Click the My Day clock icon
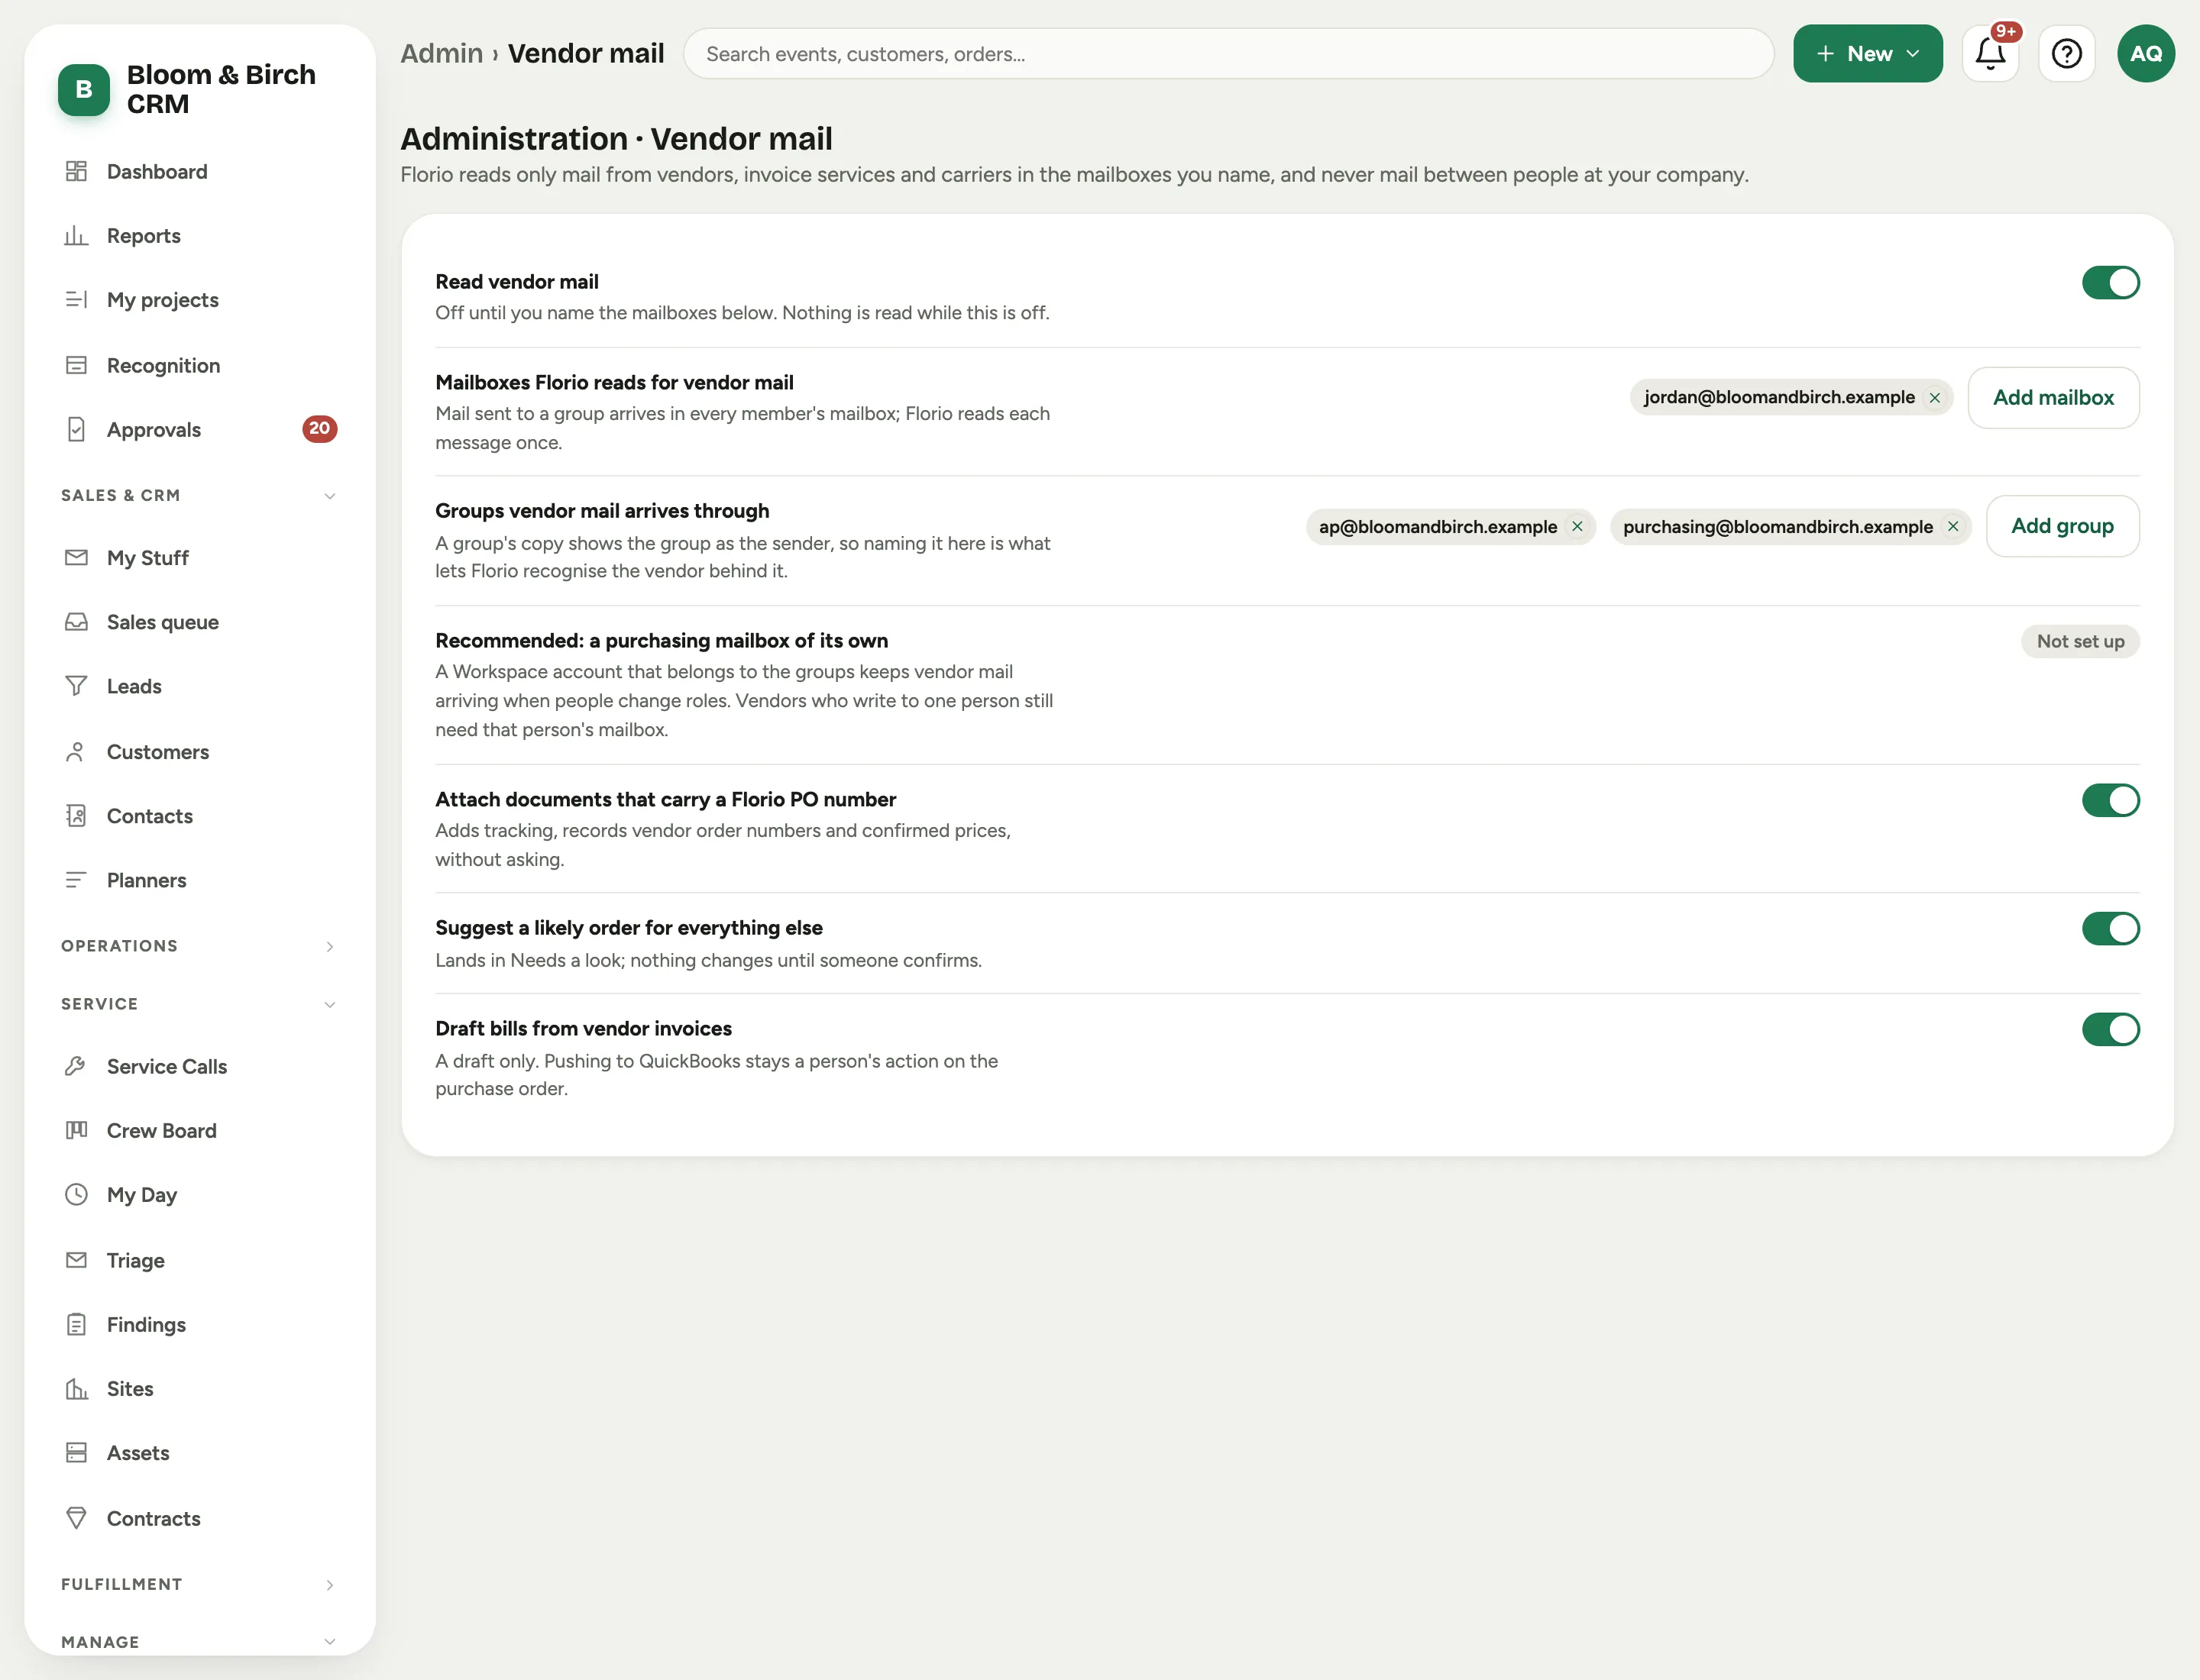 coord(76,1194)
